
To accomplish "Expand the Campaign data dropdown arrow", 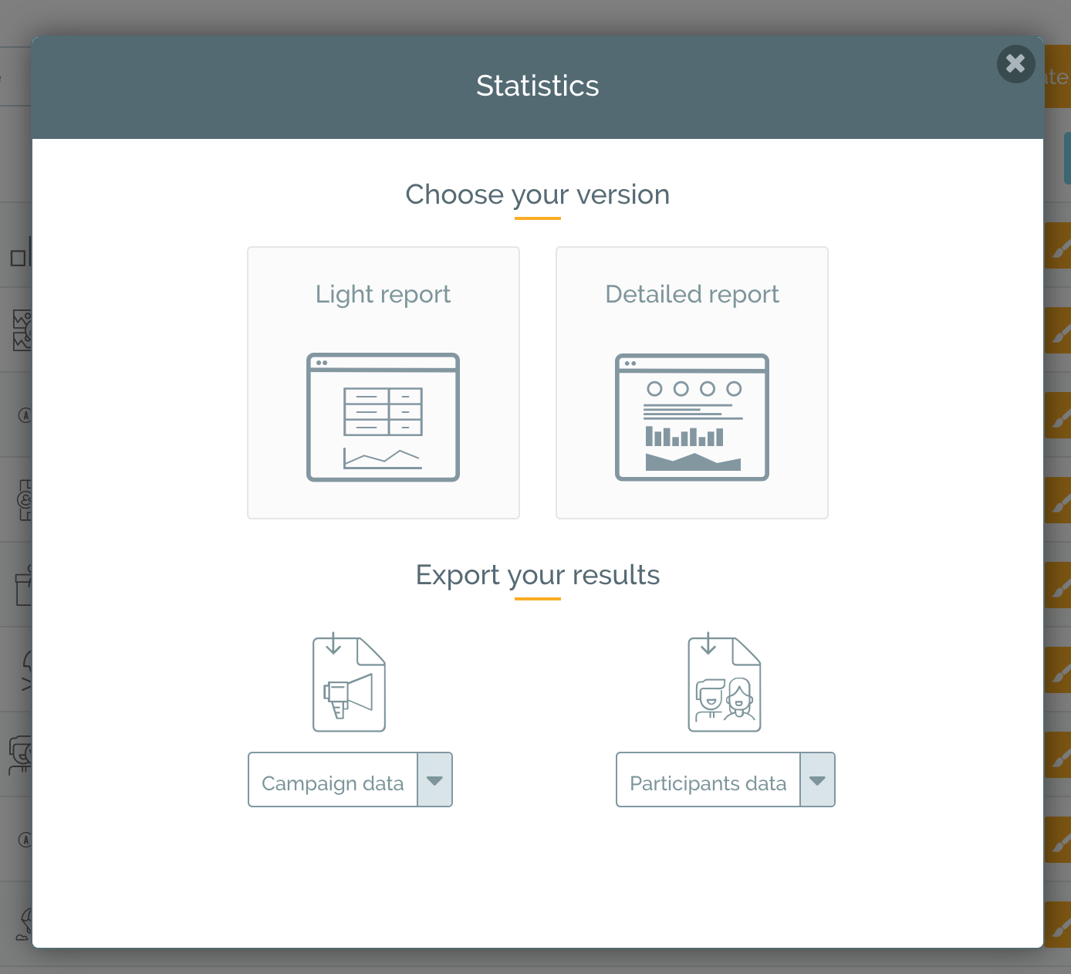I will coord(434,780).
